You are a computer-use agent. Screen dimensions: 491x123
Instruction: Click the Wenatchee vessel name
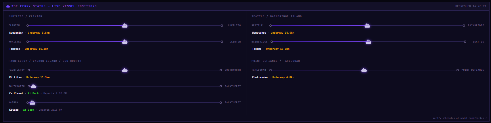pos(259,33)
